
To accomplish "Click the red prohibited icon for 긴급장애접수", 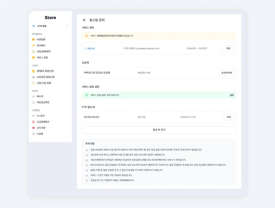I will (33, 122).
